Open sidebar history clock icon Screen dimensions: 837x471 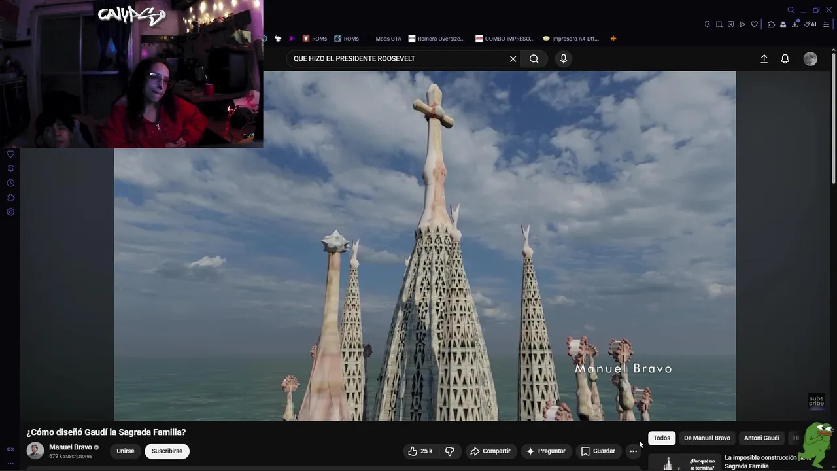10,183
